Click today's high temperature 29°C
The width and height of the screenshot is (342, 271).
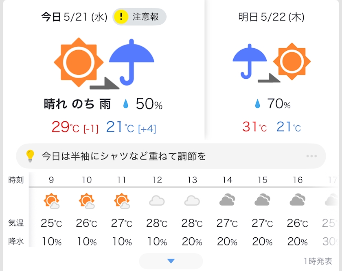(65, 127)
